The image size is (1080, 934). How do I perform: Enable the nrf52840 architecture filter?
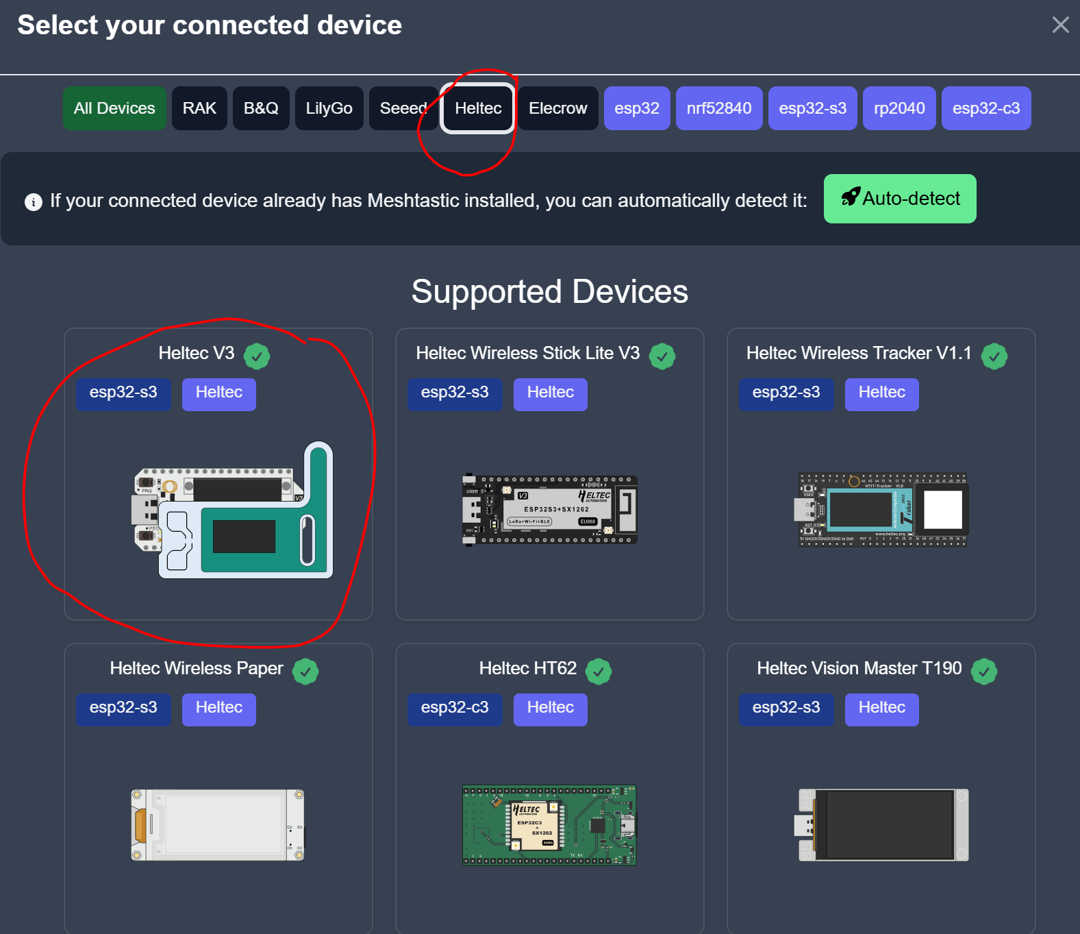point(718,108)
